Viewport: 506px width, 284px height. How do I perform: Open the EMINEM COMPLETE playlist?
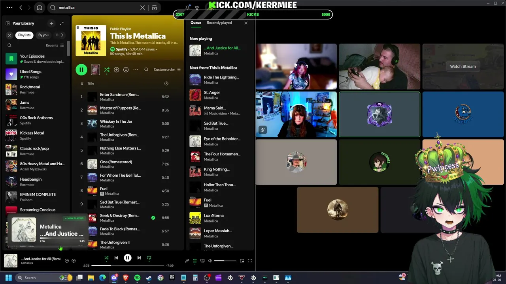[x=36, y=197]
